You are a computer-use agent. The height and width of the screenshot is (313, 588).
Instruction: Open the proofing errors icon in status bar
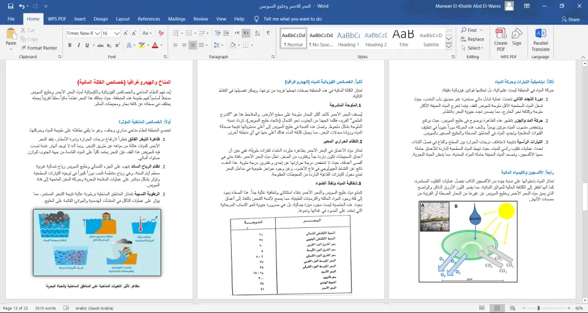(66, 308)
